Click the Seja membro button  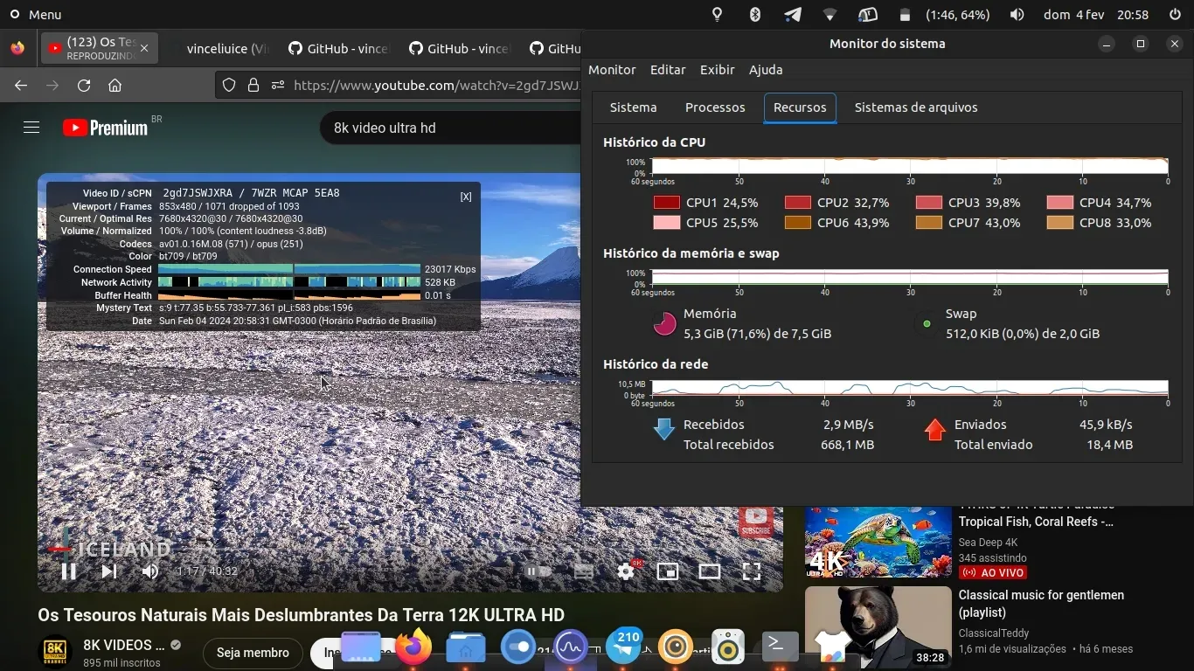point(253,653)
